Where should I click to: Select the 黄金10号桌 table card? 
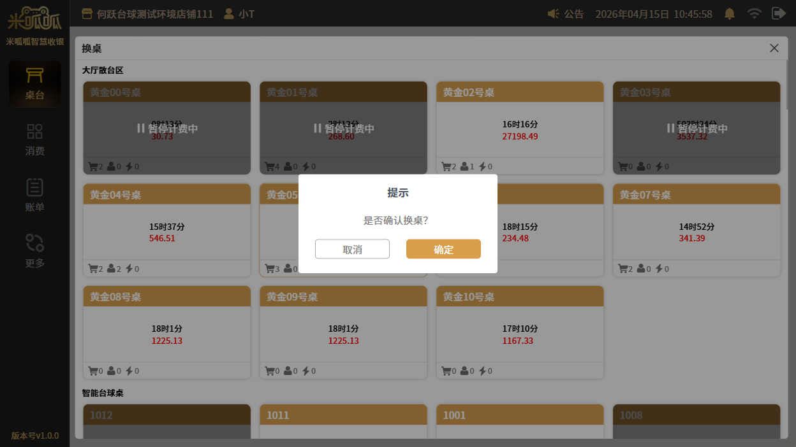(520, 332)
